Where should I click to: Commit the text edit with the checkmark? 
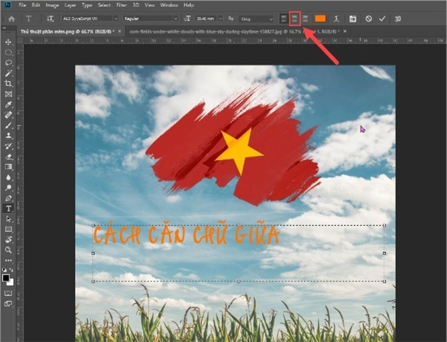coord(382,19)
